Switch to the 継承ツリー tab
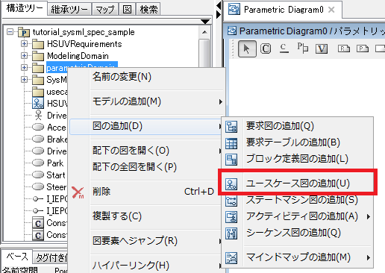 click(69, 10)
